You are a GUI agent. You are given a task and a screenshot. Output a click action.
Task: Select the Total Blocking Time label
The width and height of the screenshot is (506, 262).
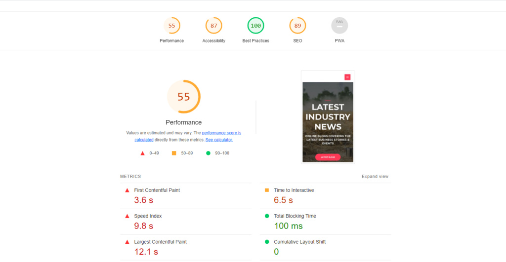[x=295, y=216]
